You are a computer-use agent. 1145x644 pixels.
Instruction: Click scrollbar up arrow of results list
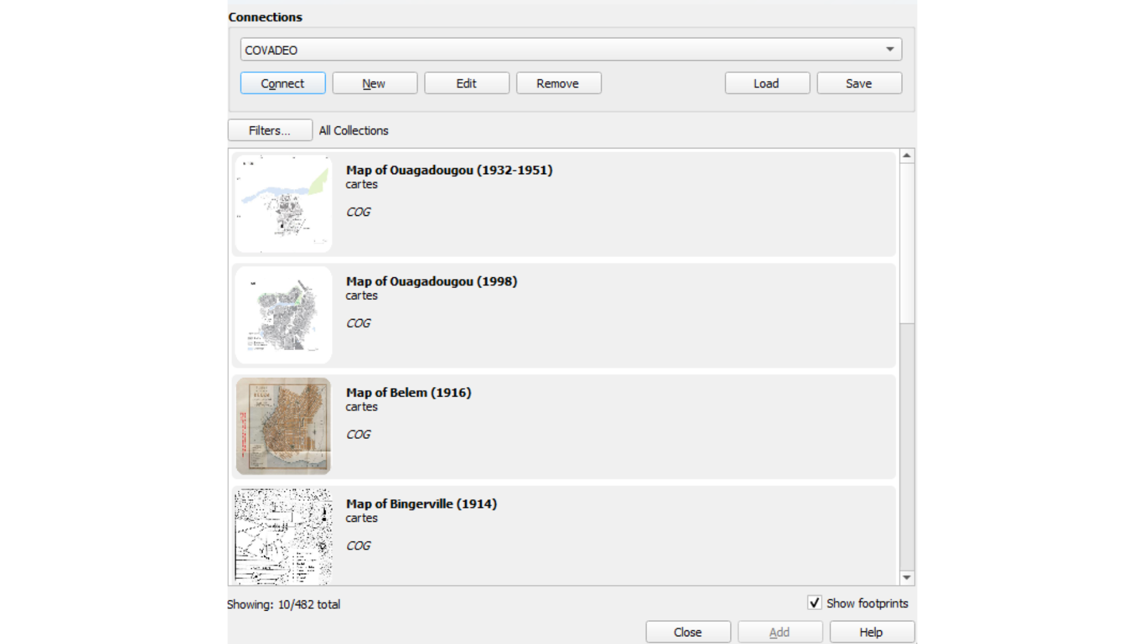906,156
